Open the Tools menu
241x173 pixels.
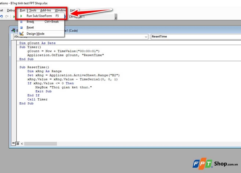(x=33, y=10)
